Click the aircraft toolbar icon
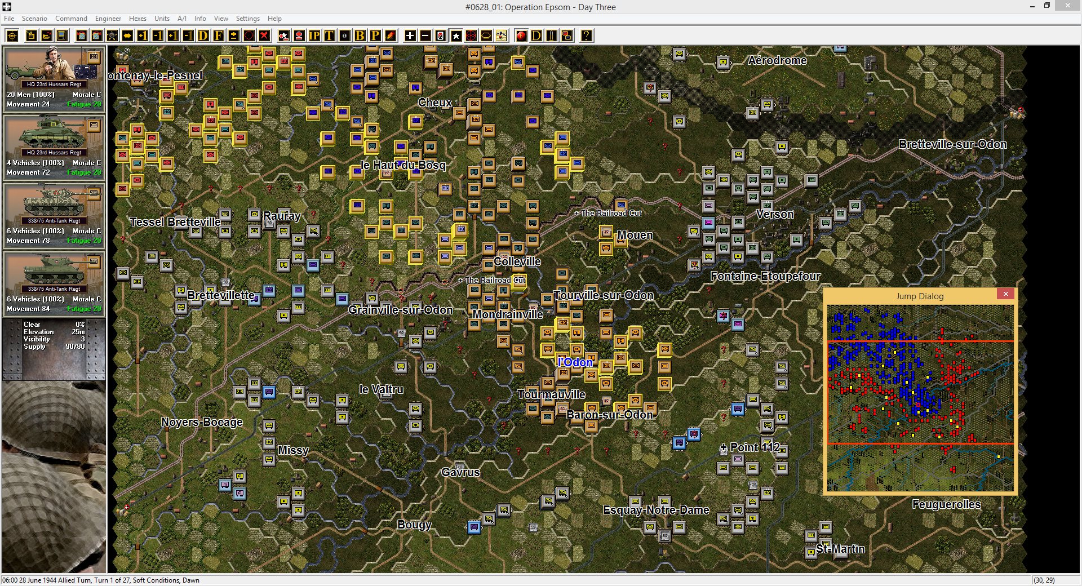 tap(501, 36)
